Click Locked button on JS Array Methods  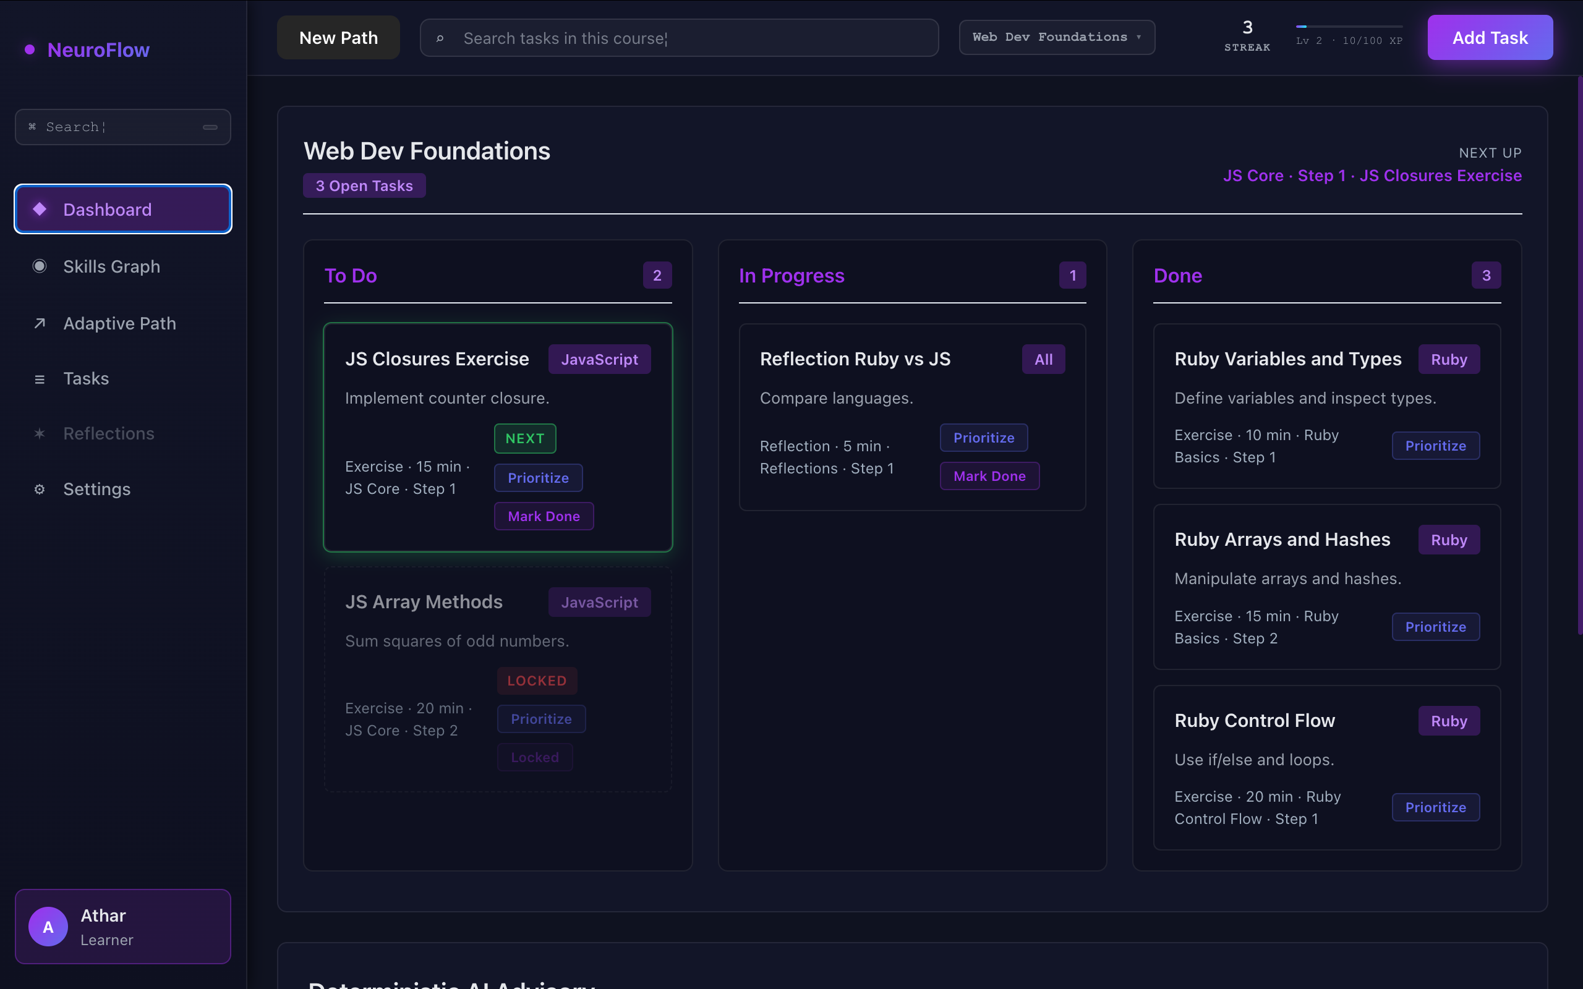pos(534,757)
